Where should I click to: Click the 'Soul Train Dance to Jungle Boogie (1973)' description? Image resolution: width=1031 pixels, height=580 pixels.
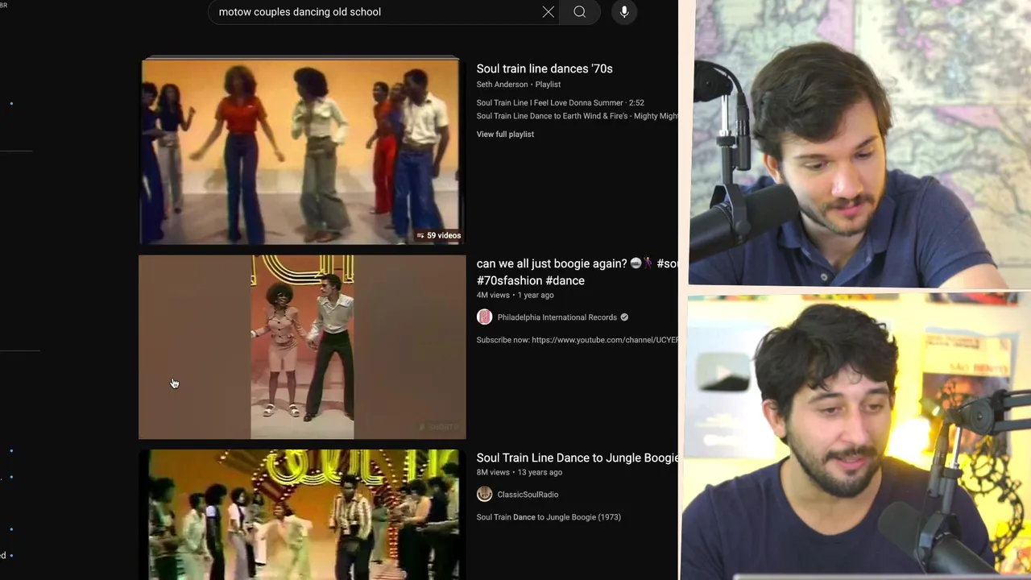549,517
